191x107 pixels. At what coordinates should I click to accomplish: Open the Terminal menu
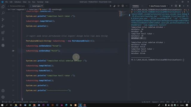pos(40,2)
